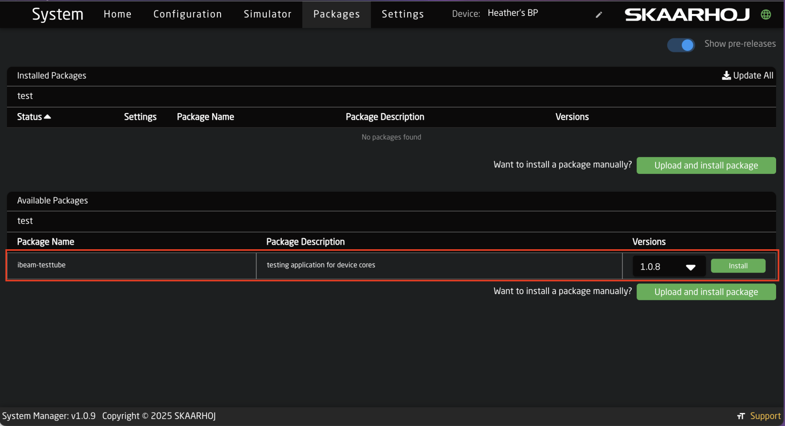Select the ibeam-testtube package name cell
785x426 pixels.
point(42,265)
